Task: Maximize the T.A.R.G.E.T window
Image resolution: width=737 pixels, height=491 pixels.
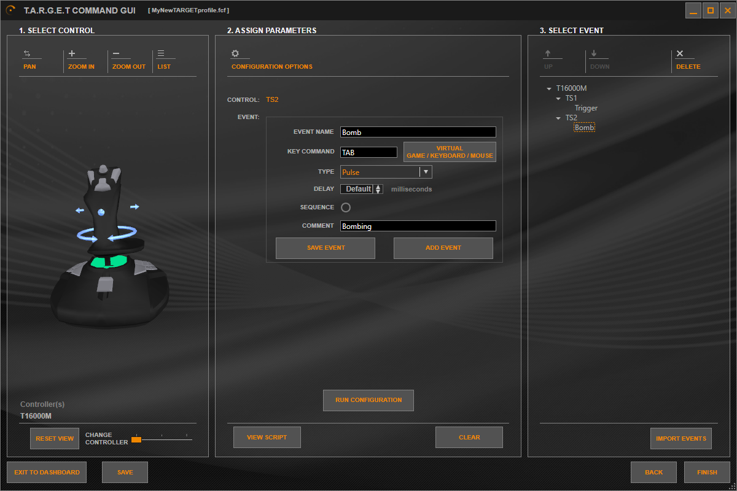Action: [x=711, y=10]
